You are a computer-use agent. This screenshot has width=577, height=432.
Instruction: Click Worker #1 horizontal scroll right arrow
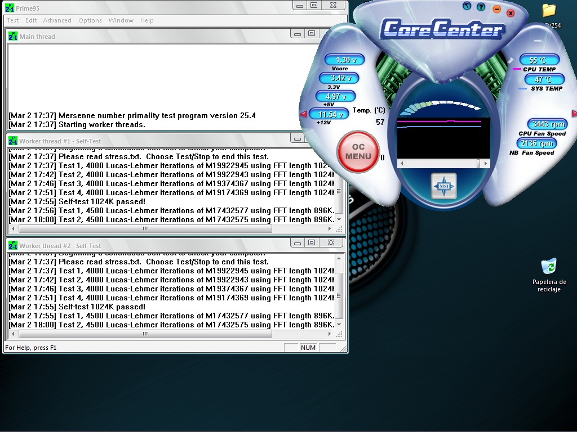pos(329,228)
